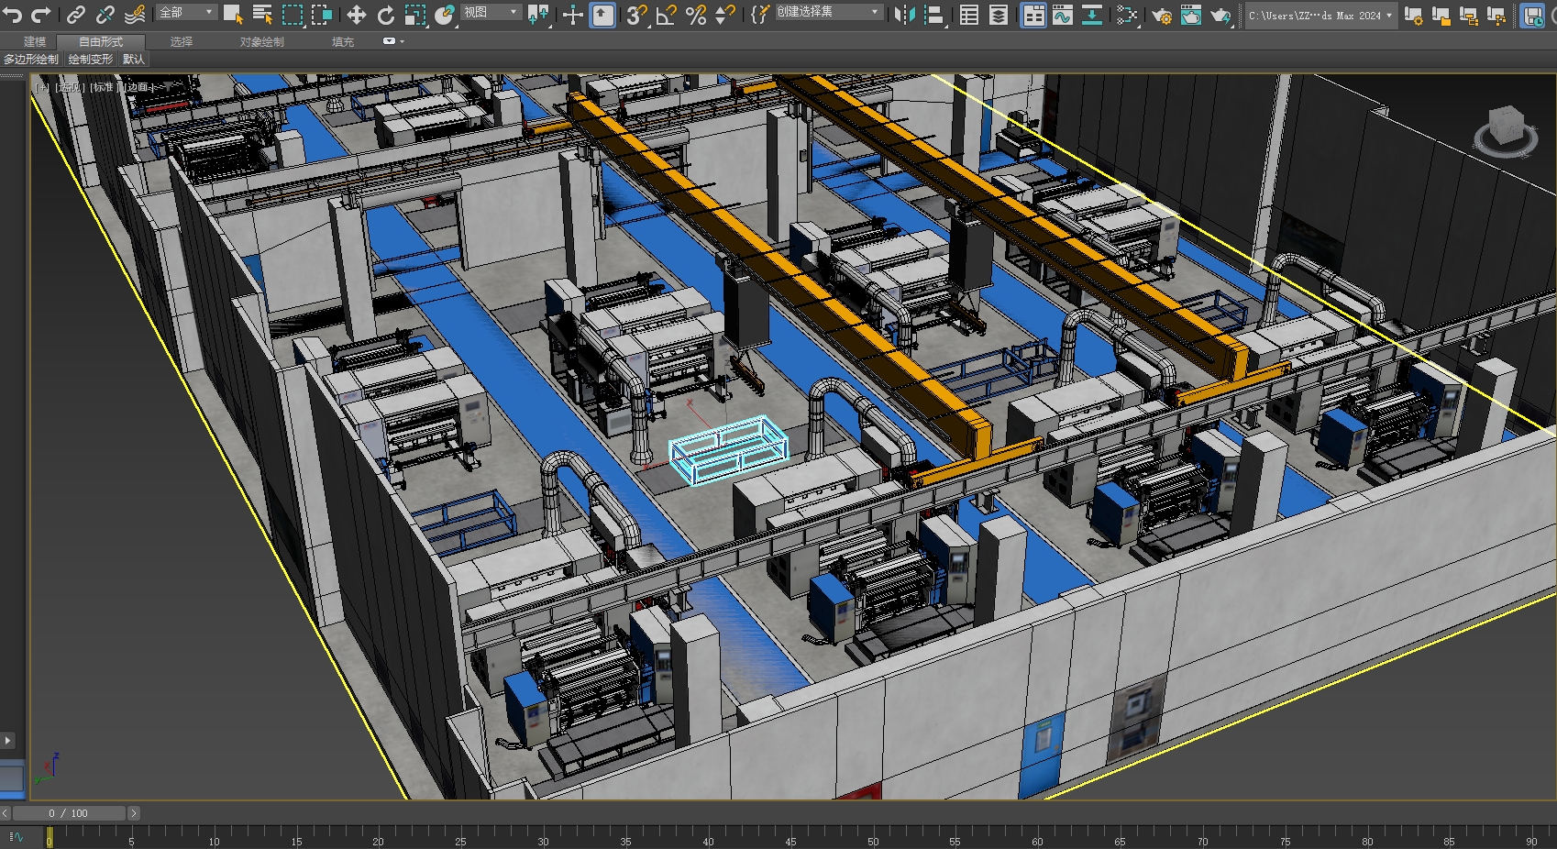Click the time slider showing 0 / 100
This screenshot has height=849, width=1557.
(69, 813)
